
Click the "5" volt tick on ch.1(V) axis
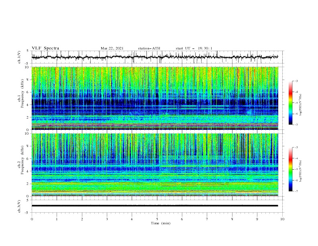(x=28, y=51)
